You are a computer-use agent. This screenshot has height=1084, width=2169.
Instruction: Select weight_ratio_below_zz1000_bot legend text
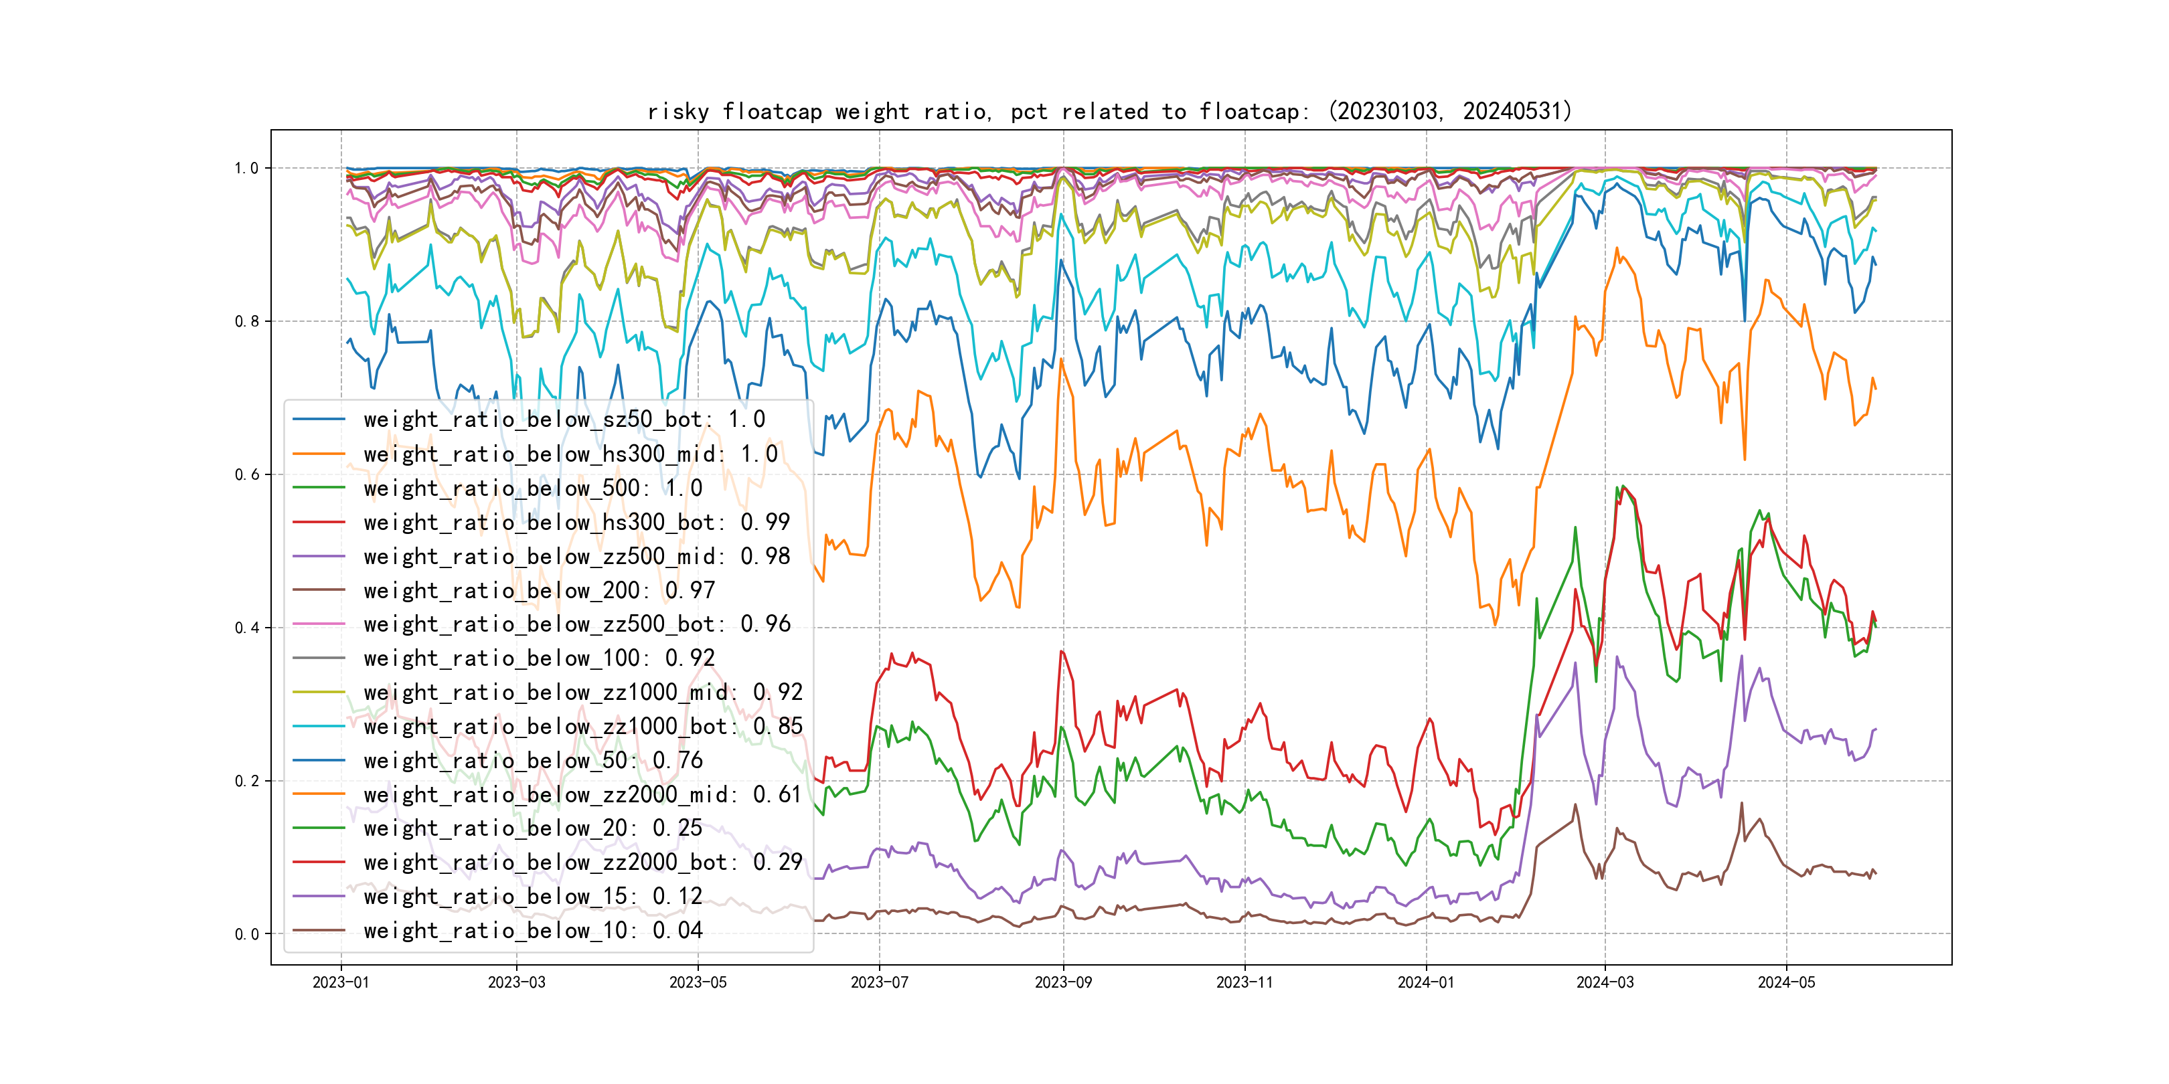(582, 726)
